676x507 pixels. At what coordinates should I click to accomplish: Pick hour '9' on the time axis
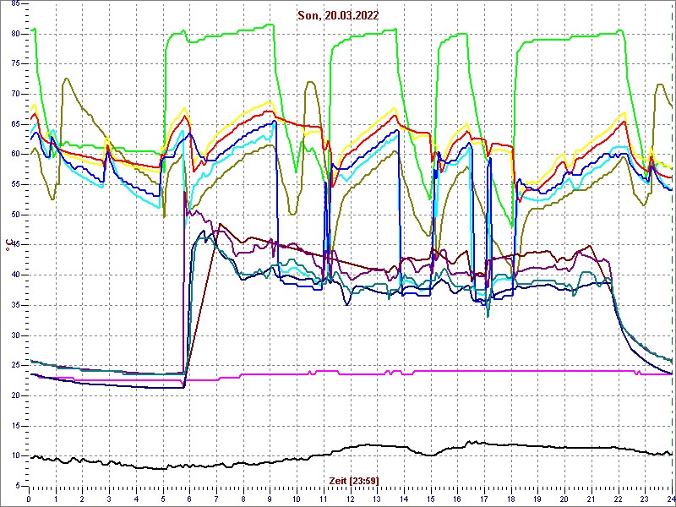click(x=270, y=498)
